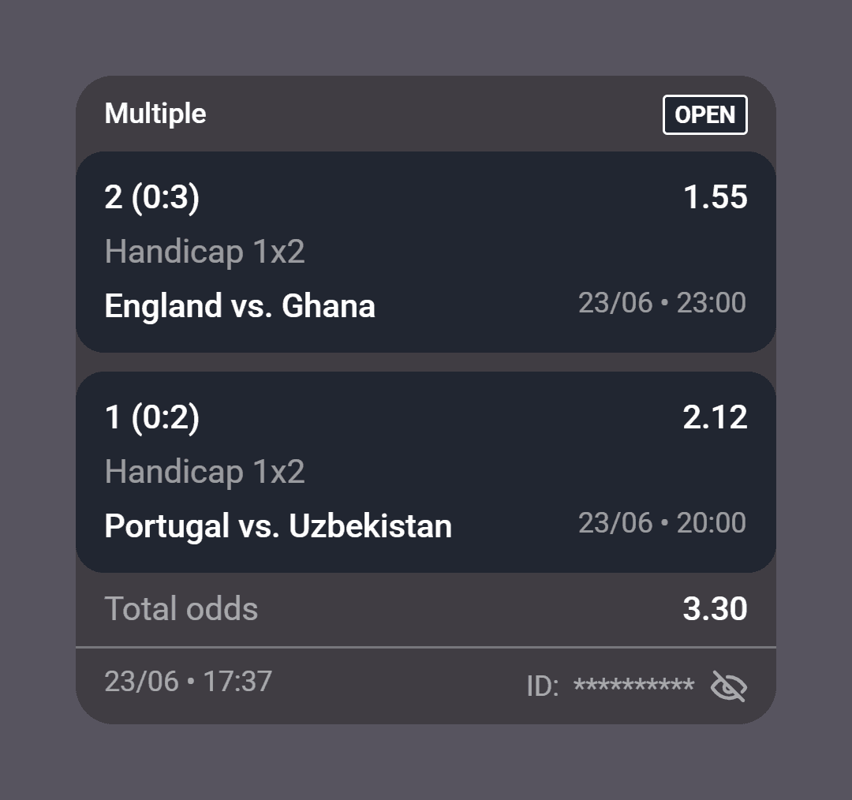Image resolution: width=852 pixels, height=800 pixels.
Task: Click the Total odds label
Action: [x=181, y=608]
